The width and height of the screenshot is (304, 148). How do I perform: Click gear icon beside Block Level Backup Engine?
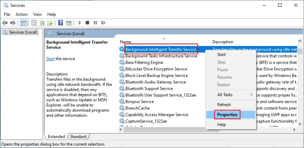pos(122,75)
